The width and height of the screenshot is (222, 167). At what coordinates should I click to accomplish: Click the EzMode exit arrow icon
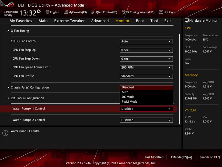pos(190,157)
